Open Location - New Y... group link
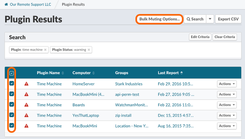The width and height of the screenshot is (245, 139). point(132,126)
